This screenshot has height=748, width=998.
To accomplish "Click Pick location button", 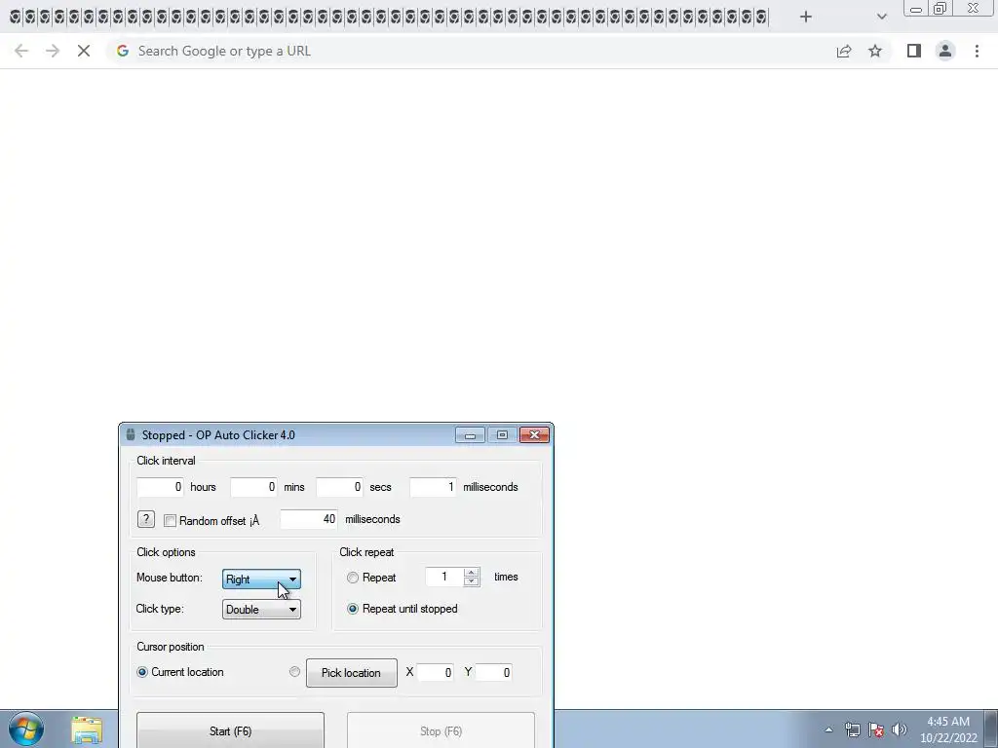I will [351, 673].
